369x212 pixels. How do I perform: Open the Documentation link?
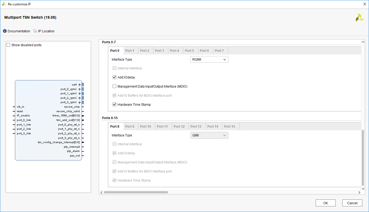coord(19,31)
